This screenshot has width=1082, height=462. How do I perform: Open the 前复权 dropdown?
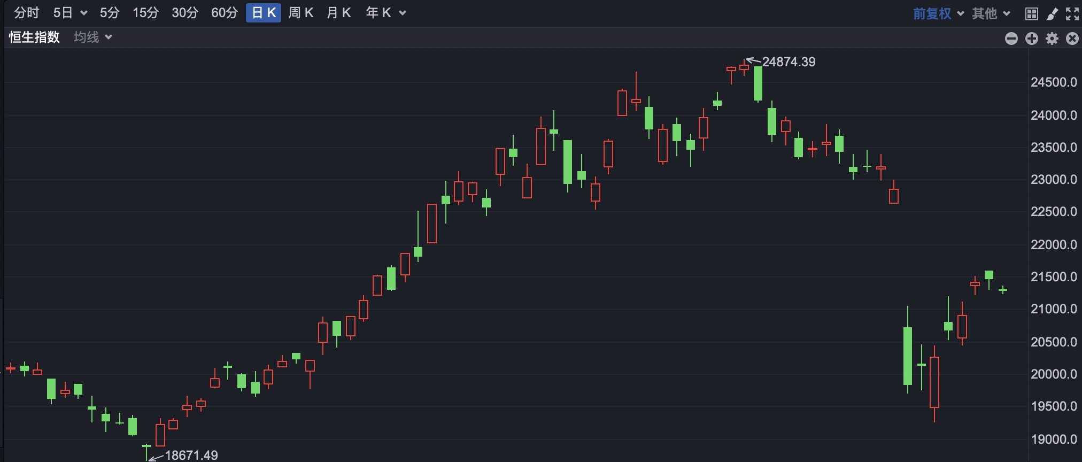click(x=938, y=13)
